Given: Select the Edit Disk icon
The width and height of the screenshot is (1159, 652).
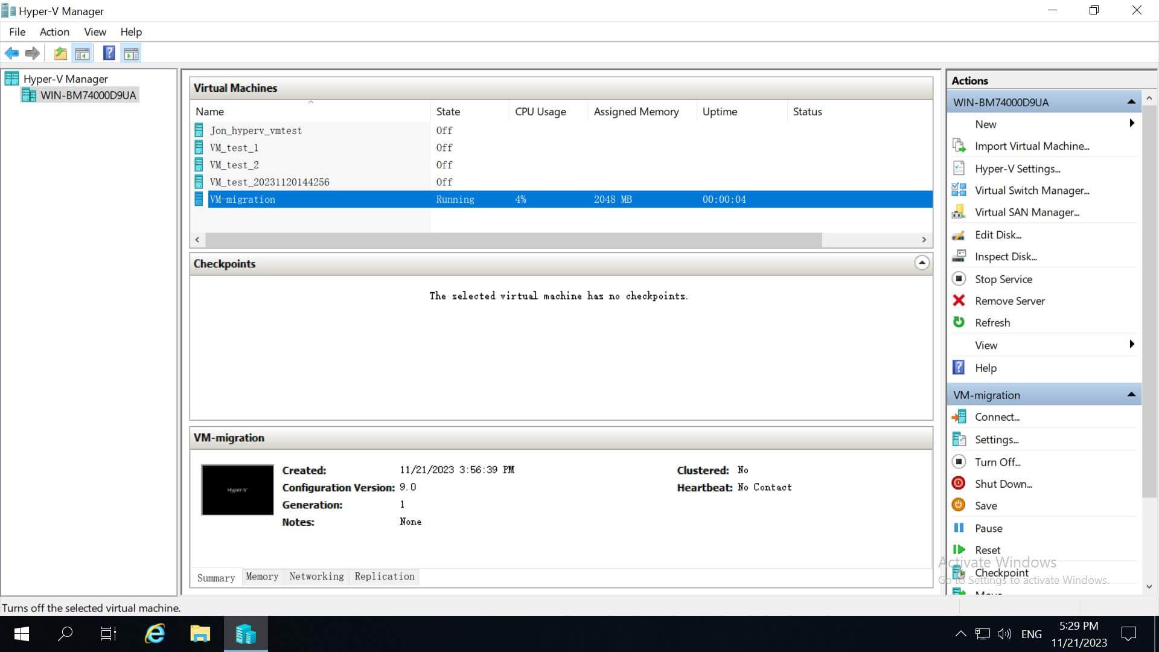Looking at the screenshot, I should tap(961, 234).
